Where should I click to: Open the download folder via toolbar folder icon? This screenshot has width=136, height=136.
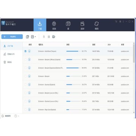coord(54,37)
